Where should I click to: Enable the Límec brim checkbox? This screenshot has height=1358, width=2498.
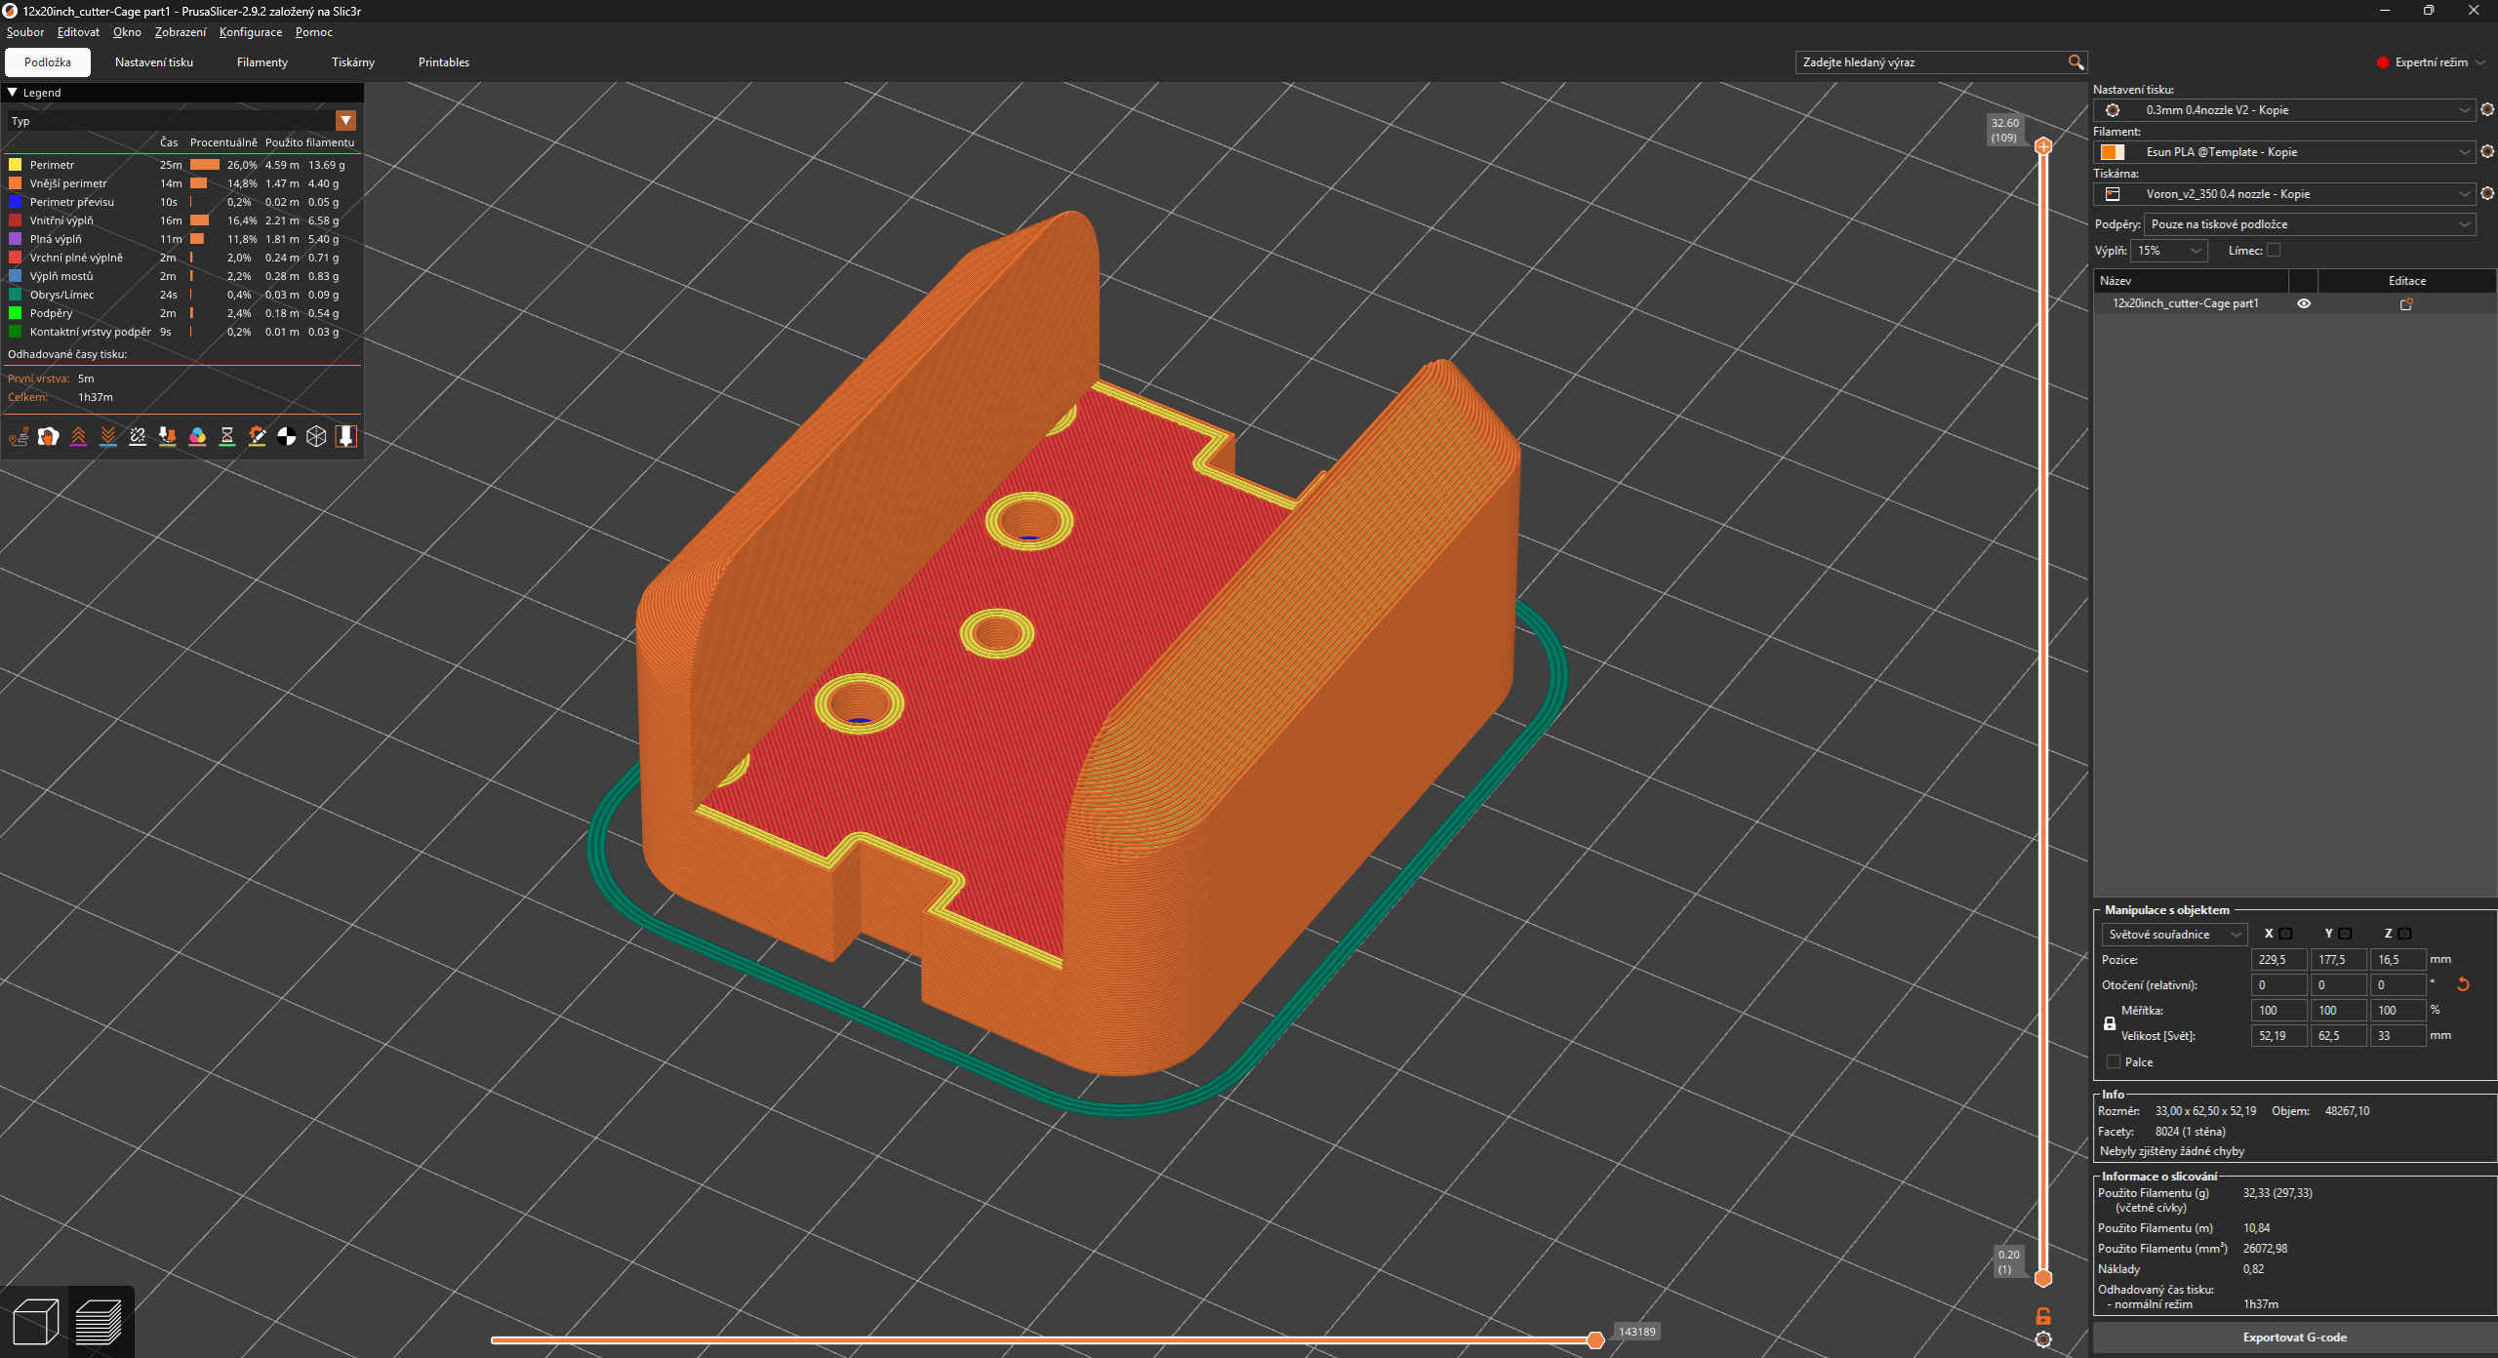coord(2274,251)
